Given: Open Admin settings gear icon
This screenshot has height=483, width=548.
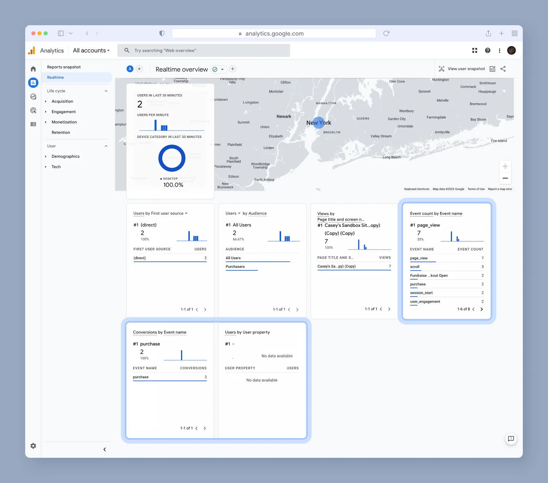Looking at the screenshot, I should point(33,446).
